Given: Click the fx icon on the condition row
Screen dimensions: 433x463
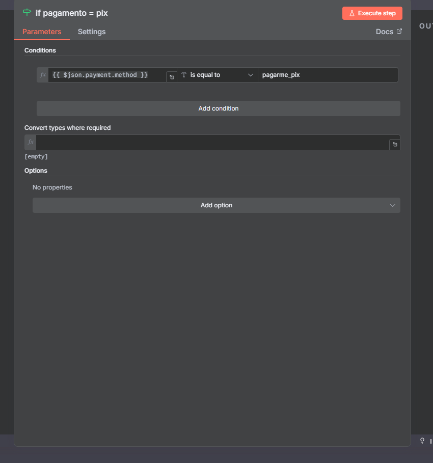Looking at the screenshot, I should [x=43, y=75].
